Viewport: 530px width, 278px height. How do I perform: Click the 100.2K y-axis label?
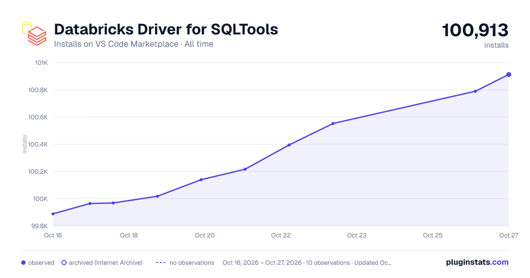38,172
